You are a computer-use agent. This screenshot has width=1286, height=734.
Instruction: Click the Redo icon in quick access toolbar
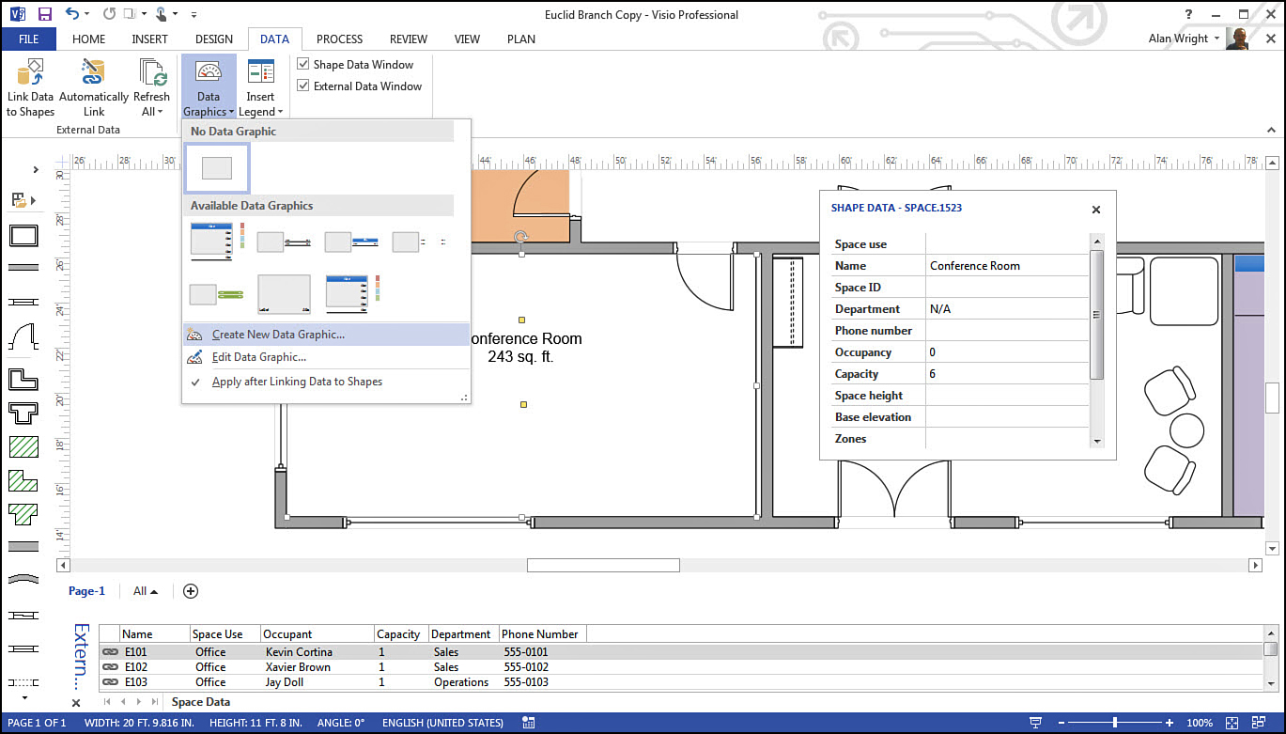(x=109, y=14)
